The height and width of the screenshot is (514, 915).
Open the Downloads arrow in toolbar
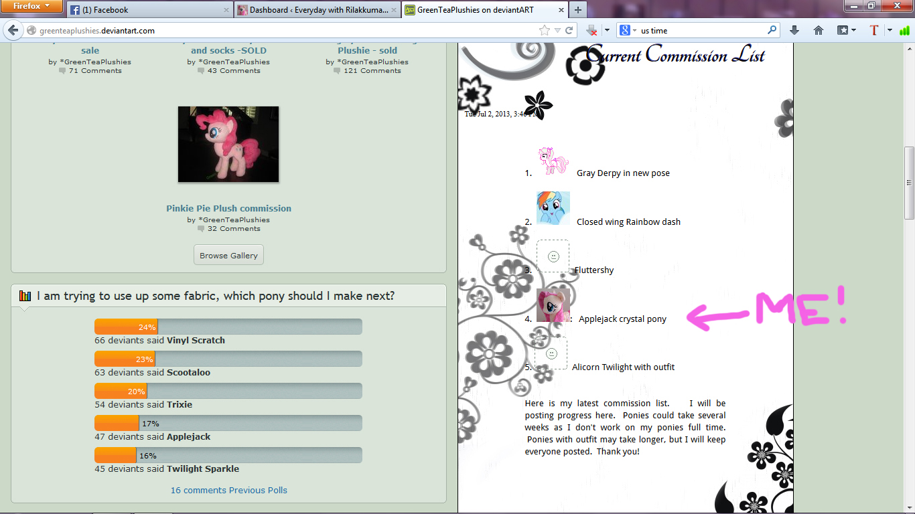coord(794,30)
